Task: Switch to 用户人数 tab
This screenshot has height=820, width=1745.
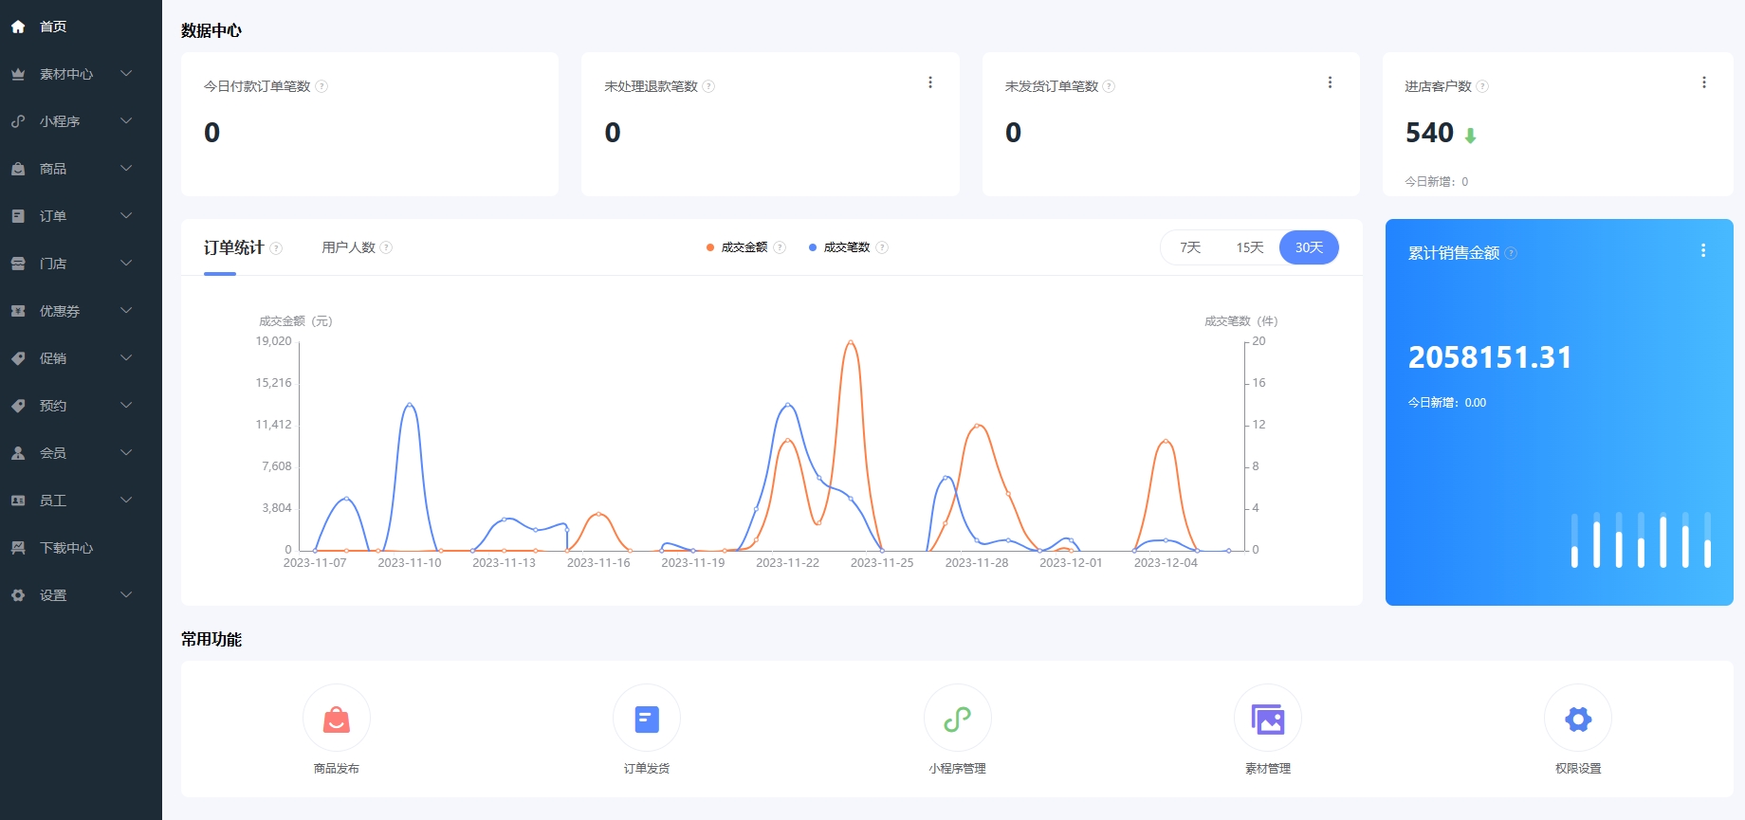Action: coord(348,247)
